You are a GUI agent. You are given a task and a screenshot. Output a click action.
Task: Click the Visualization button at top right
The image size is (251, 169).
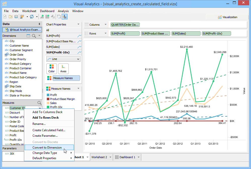(227, 17)
